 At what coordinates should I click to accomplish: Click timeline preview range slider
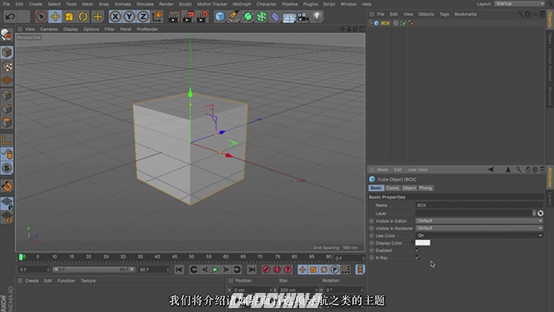click(x=93, y=269)
